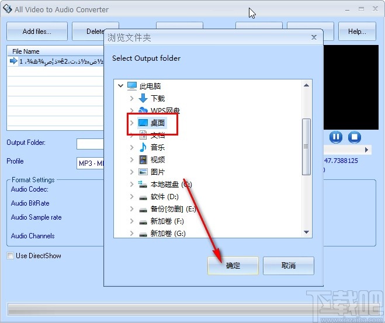Click the preview seek bar right arrow

coord(366,150)
